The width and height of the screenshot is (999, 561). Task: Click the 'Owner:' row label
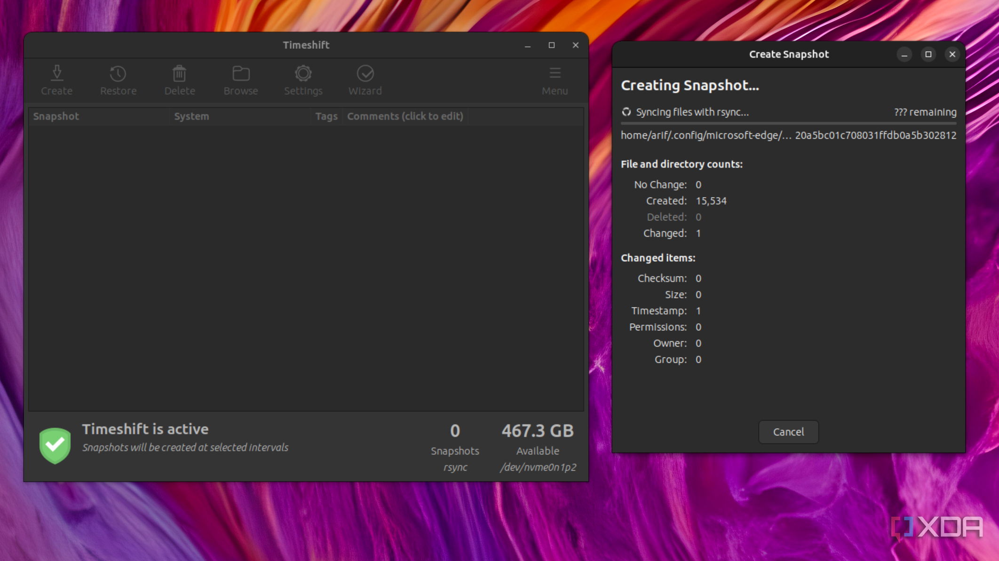tap(670, 343)
